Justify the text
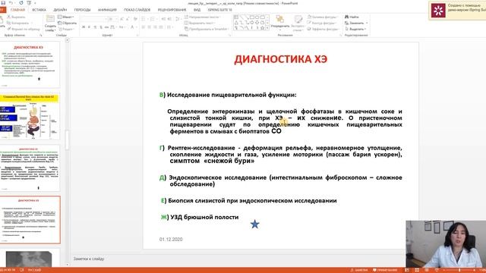486x273 pixels. [x=161, y=27]
